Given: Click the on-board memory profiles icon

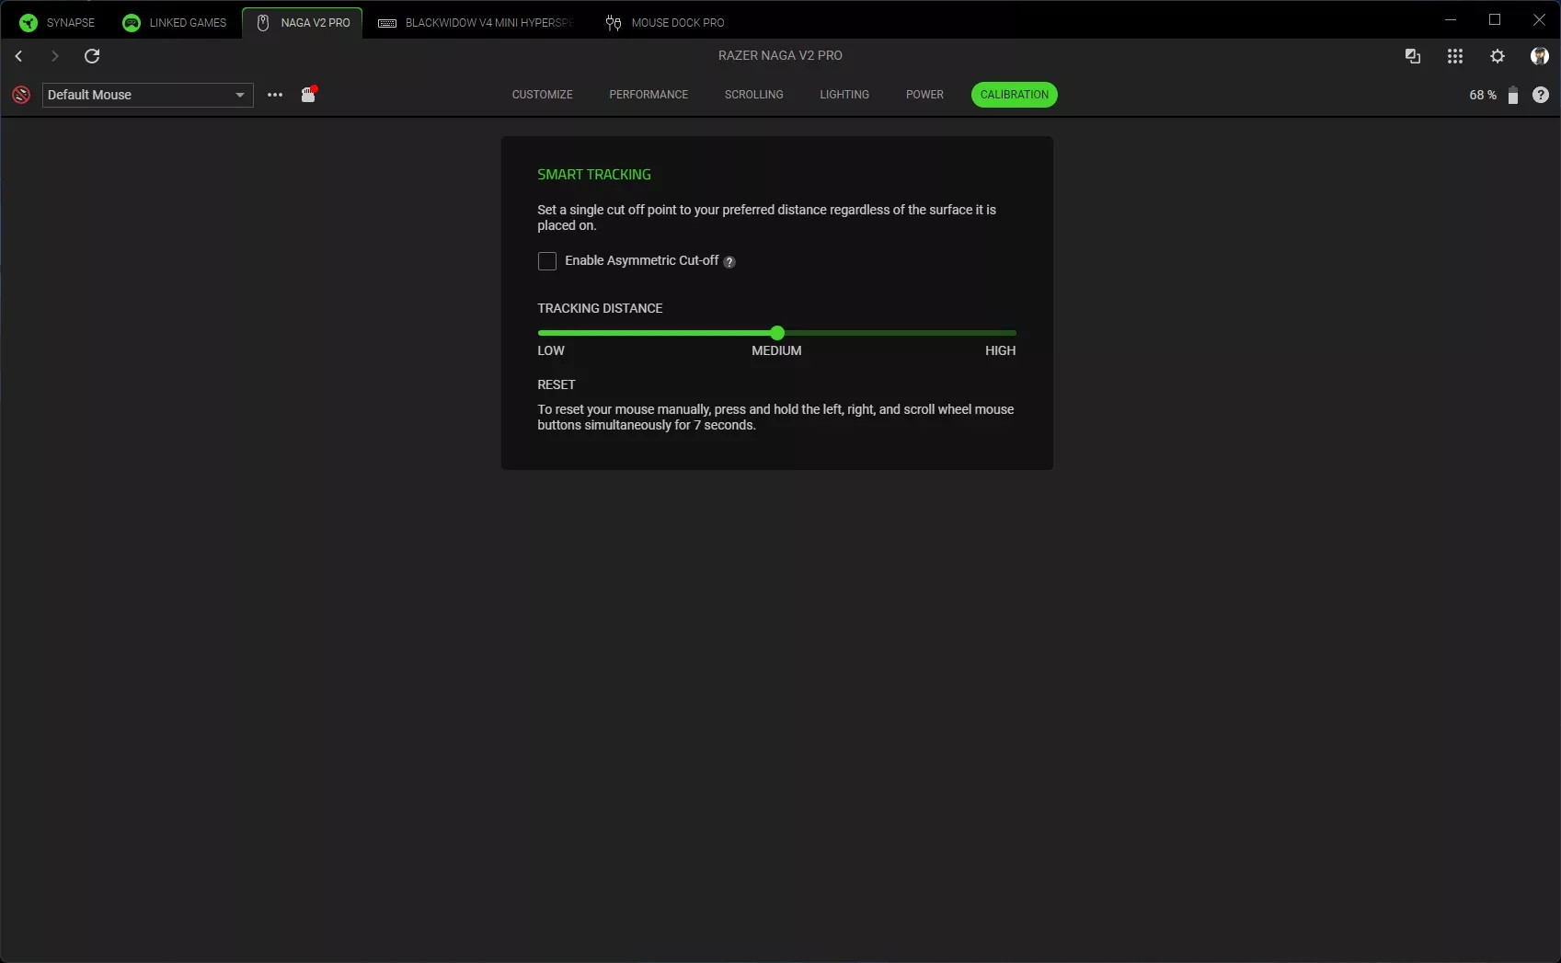Looking at the screenshot, I should pos(308,94).
